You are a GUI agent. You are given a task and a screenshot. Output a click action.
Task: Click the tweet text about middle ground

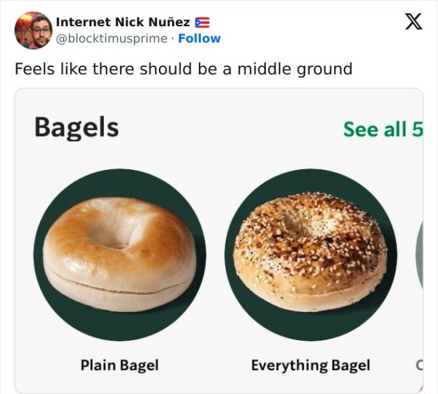[183, 69]
